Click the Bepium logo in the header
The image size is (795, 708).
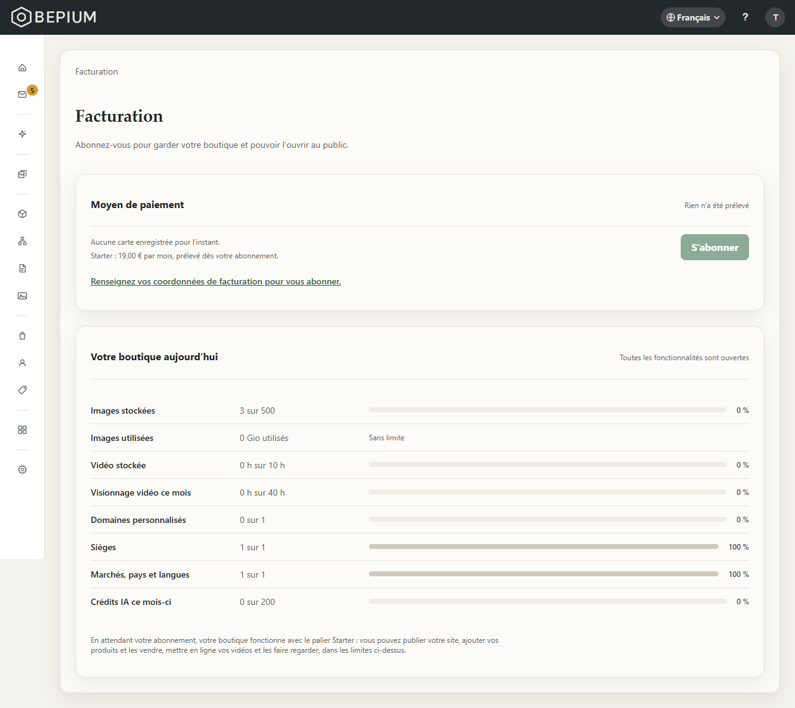coord(54,17)
